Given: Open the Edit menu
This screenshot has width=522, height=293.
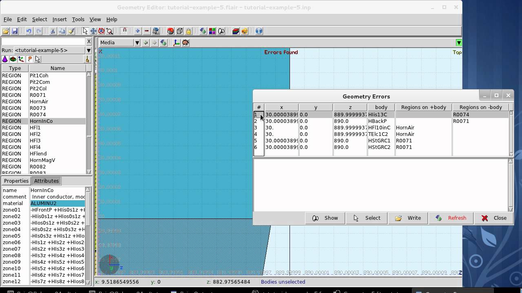Looking at the screenshot, I should click(x=22, y=19).
